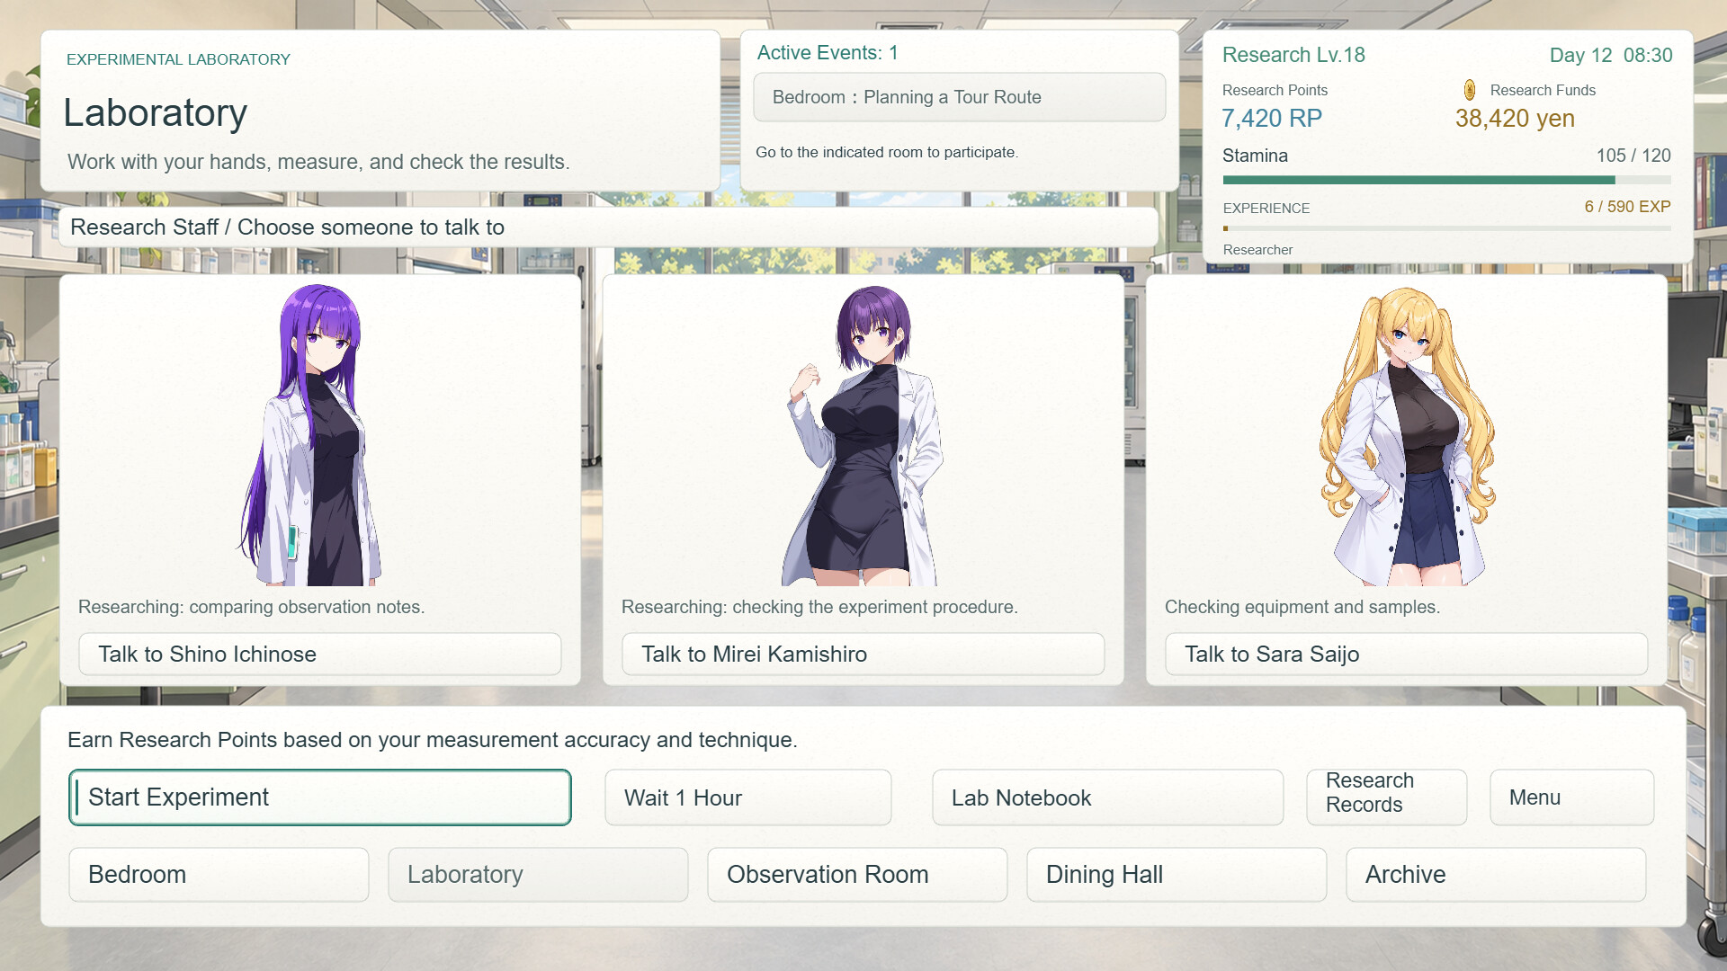This screenshot has width=1727, height=971.
Task: Click Sara Saijo's character portrait
Action: [1408, 436]
